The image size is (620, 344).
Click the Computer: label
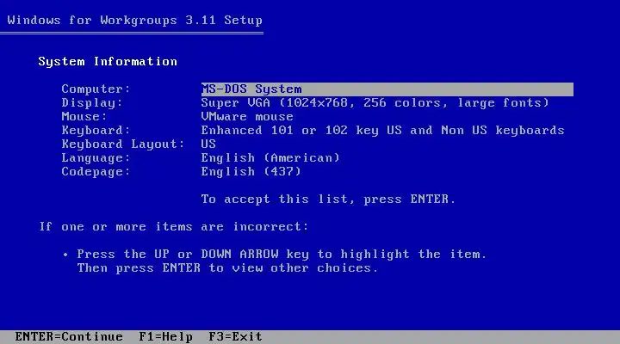click(x=96, y=89)
